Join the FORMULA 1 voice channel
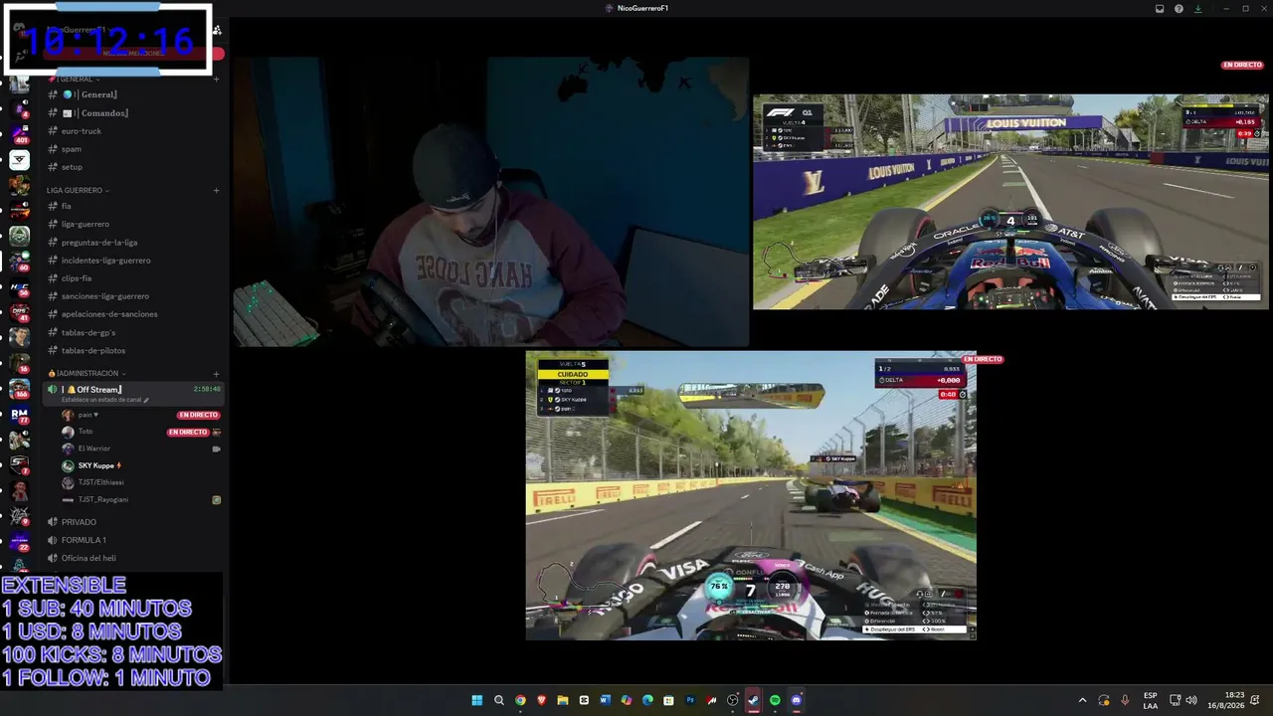Screen dimensions: 1273x716 coord(133,540)
